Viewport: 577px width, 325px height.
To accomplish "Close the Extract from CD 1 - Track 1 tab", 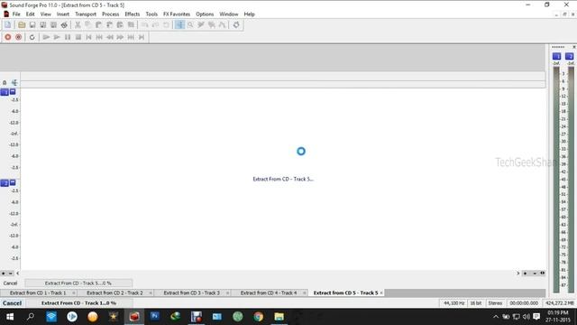I will [74, 292].
